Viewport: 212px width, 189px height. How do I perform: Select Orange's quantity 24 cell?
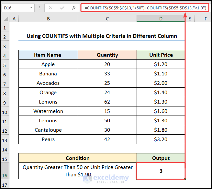pyautogui.click(x=107, y=92)
